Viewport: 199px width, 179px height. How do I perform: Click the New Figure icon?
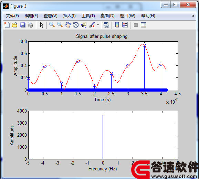coord(7,25)
